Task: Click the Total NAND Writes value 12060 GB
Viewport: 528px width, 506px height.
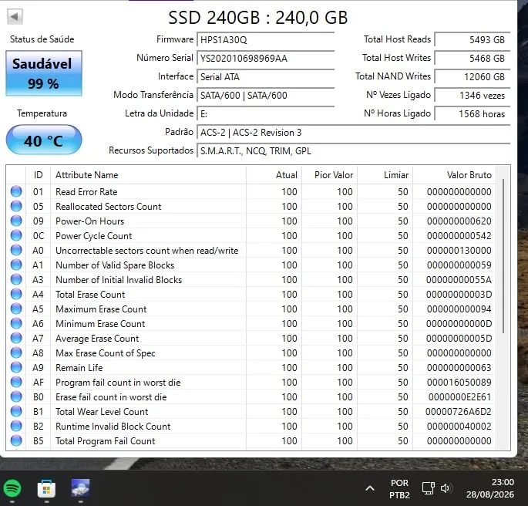Action: (x=472, y=77)
